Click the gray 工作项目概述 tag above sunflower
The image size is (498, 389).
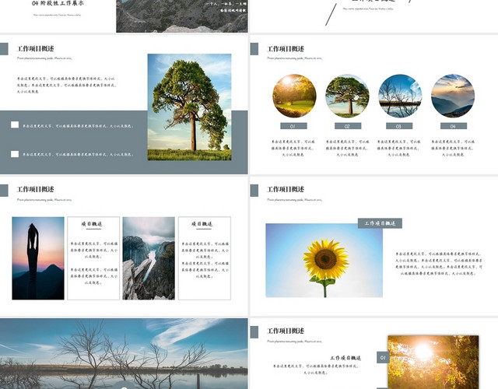tap(380, 223)
